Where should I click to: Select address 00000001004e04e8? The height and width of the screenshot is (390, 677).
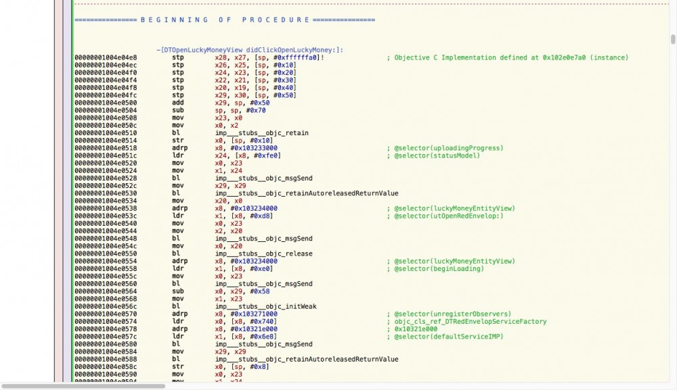tap(106, 57)
